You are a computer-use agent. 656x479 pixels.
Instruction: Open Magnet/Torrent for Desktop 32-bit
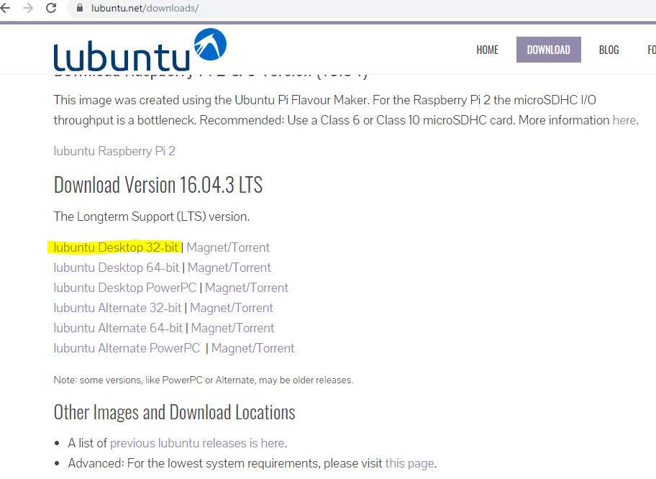click(228, 247)
